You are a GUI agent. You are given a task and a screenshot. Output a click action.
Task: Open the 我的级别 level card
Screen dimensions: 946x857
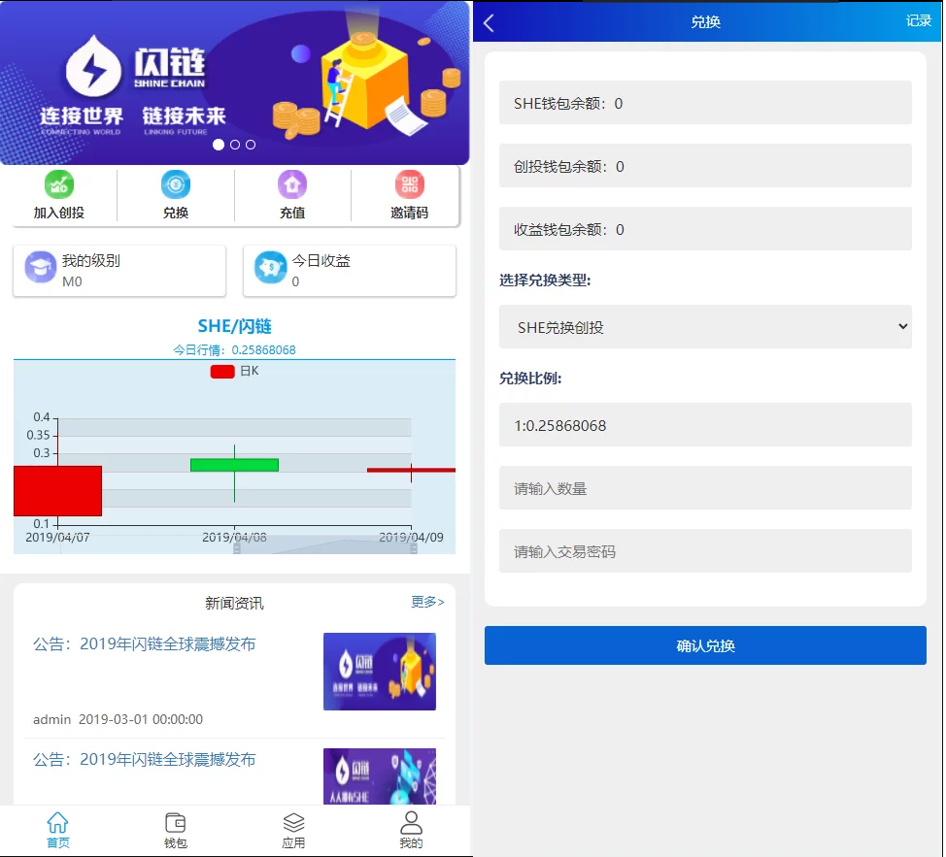coord(118,270)
